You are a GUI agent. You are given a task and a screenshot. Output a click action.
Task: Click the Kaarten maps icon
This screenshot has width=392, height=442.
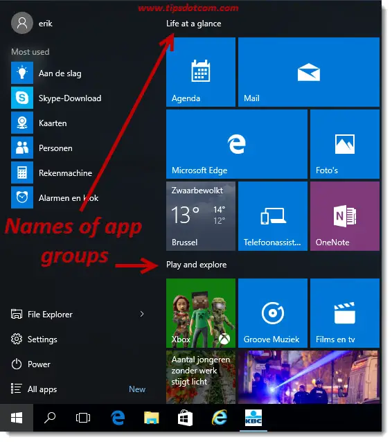coord(22,123)
